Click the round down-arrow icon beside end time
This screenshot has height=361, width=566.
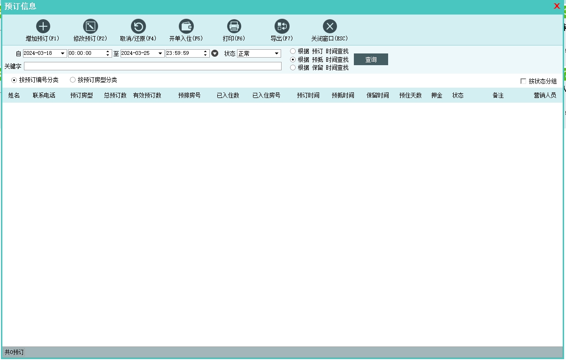point(215,53)
